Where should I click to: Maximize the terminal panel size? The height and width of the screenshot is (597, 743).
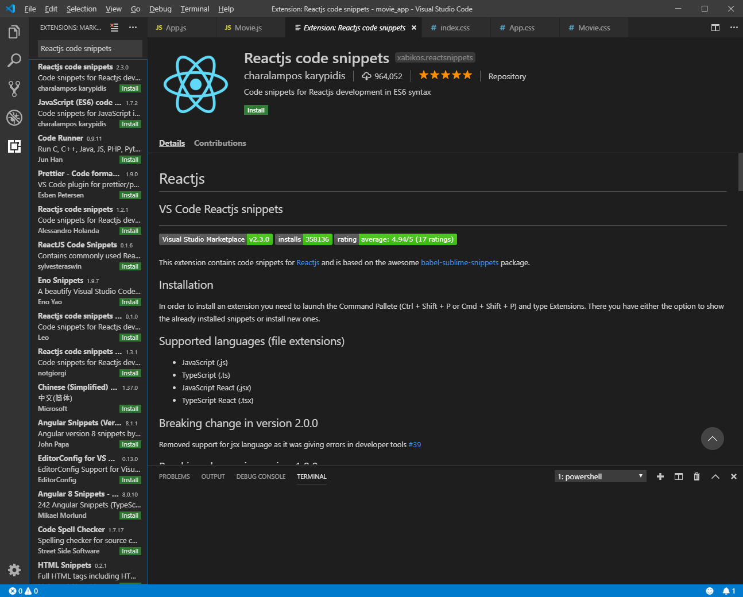tap(715, 476)
